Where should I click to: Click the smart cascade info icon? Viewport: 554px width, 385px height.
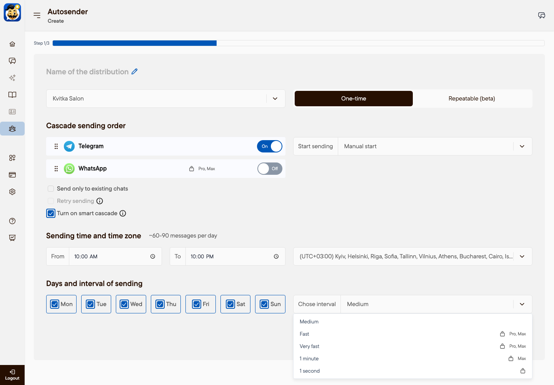tap(123, 213)
